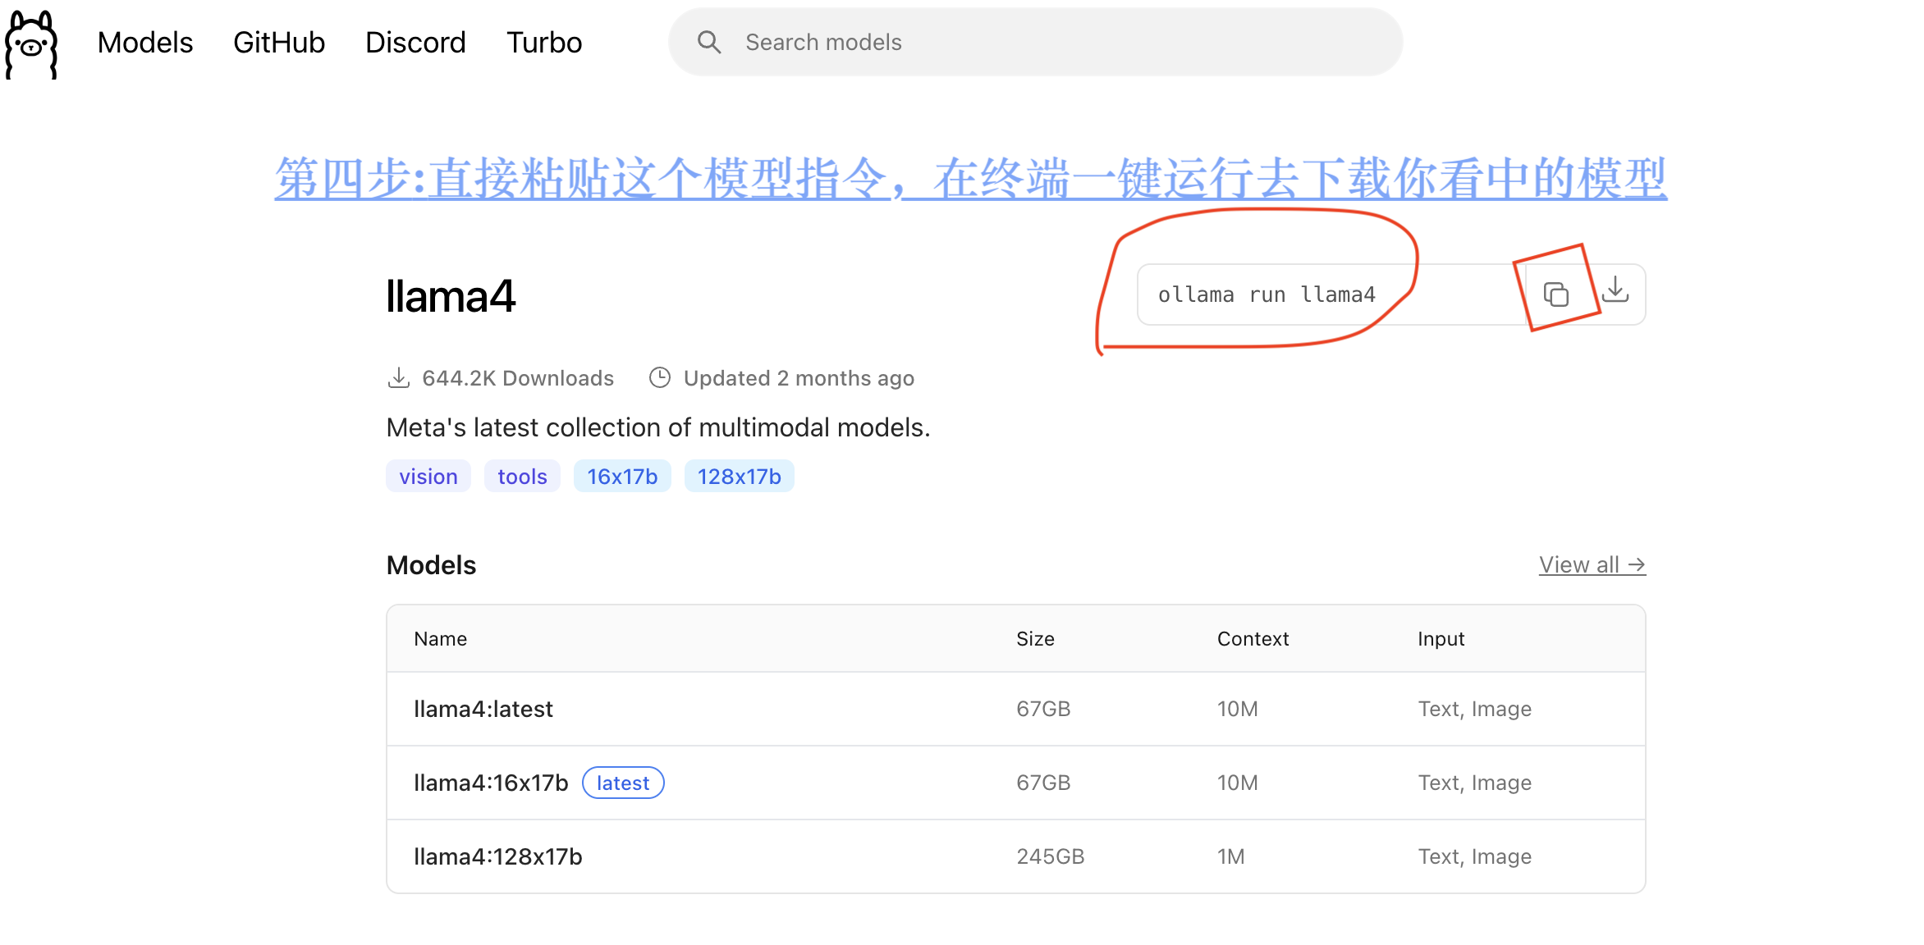Click the Chinese step-four heading link
Image resolution: width=1924 pixels, height=945 pixels.
971,178
